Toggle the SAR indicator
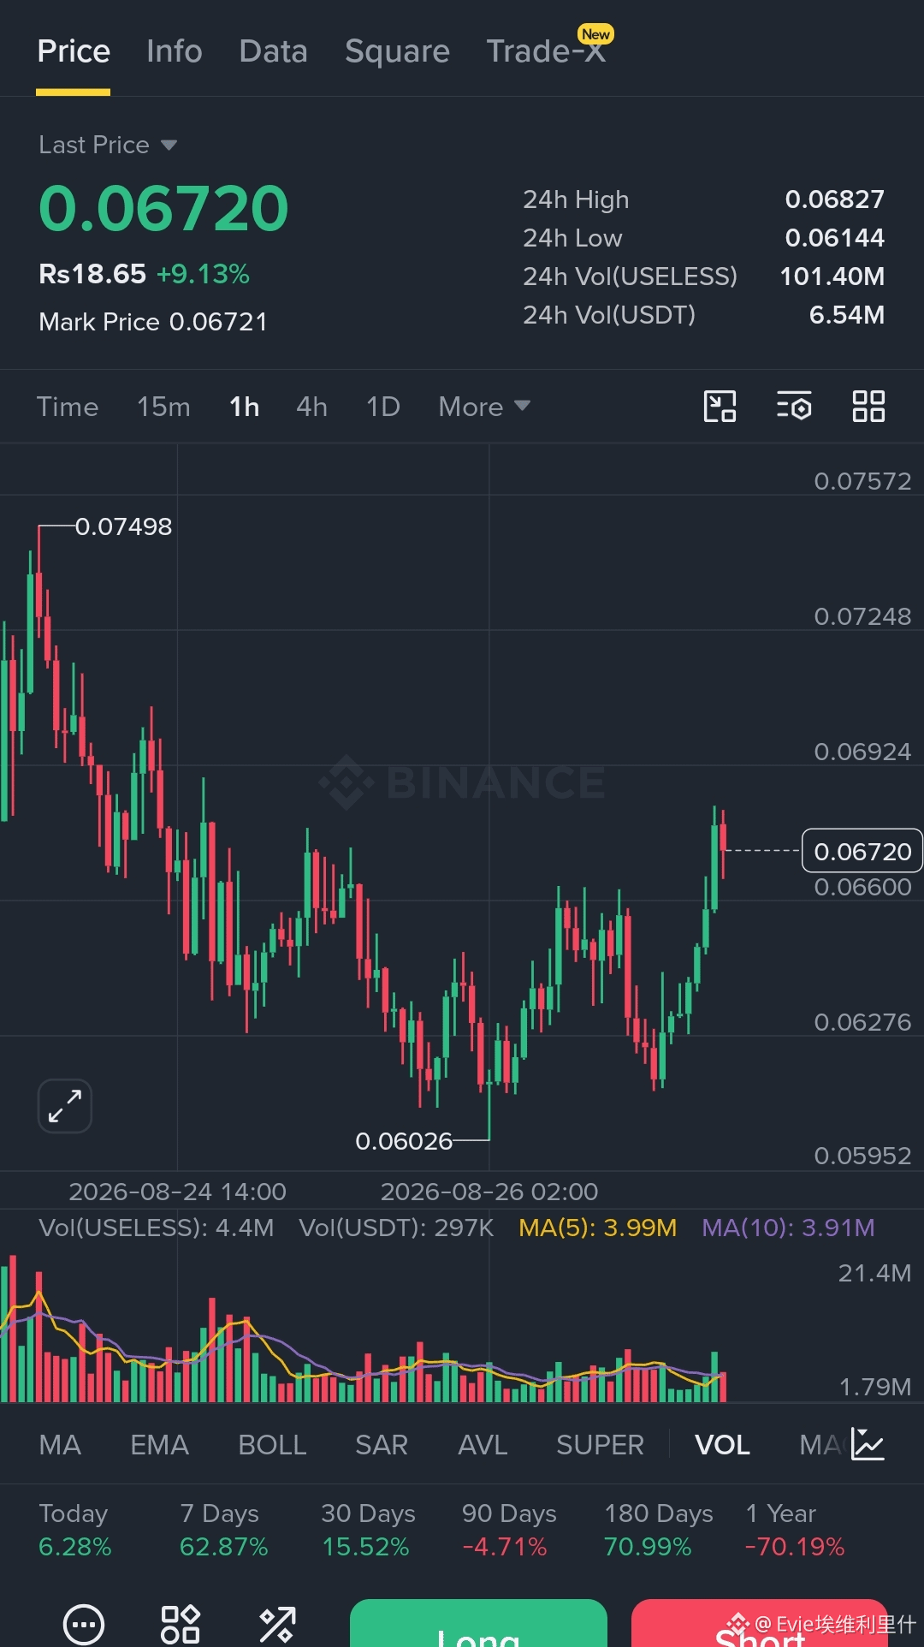The height and width of the screenshot is (1647, 924). tap(382, 1445)
